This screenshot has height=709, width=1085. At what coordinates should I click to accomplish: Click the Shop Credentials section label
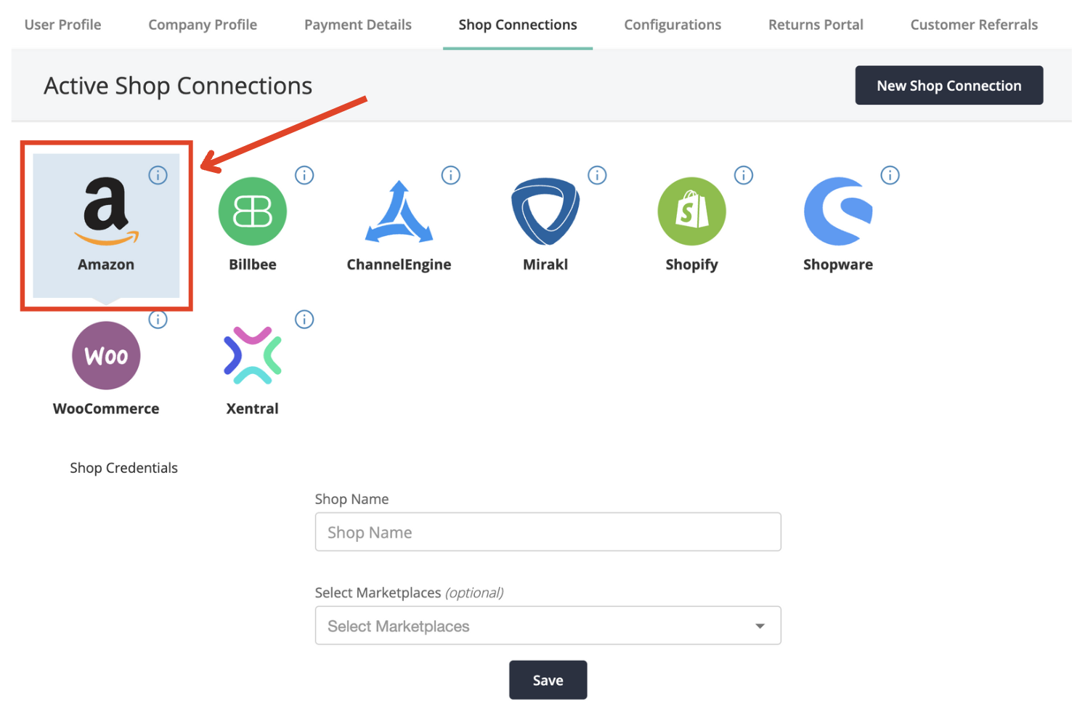click(123, 468)
